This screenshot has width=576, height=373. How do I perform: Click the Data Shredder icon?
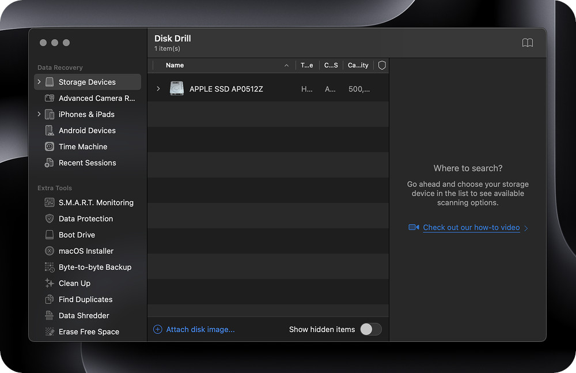tap(50, 316)
